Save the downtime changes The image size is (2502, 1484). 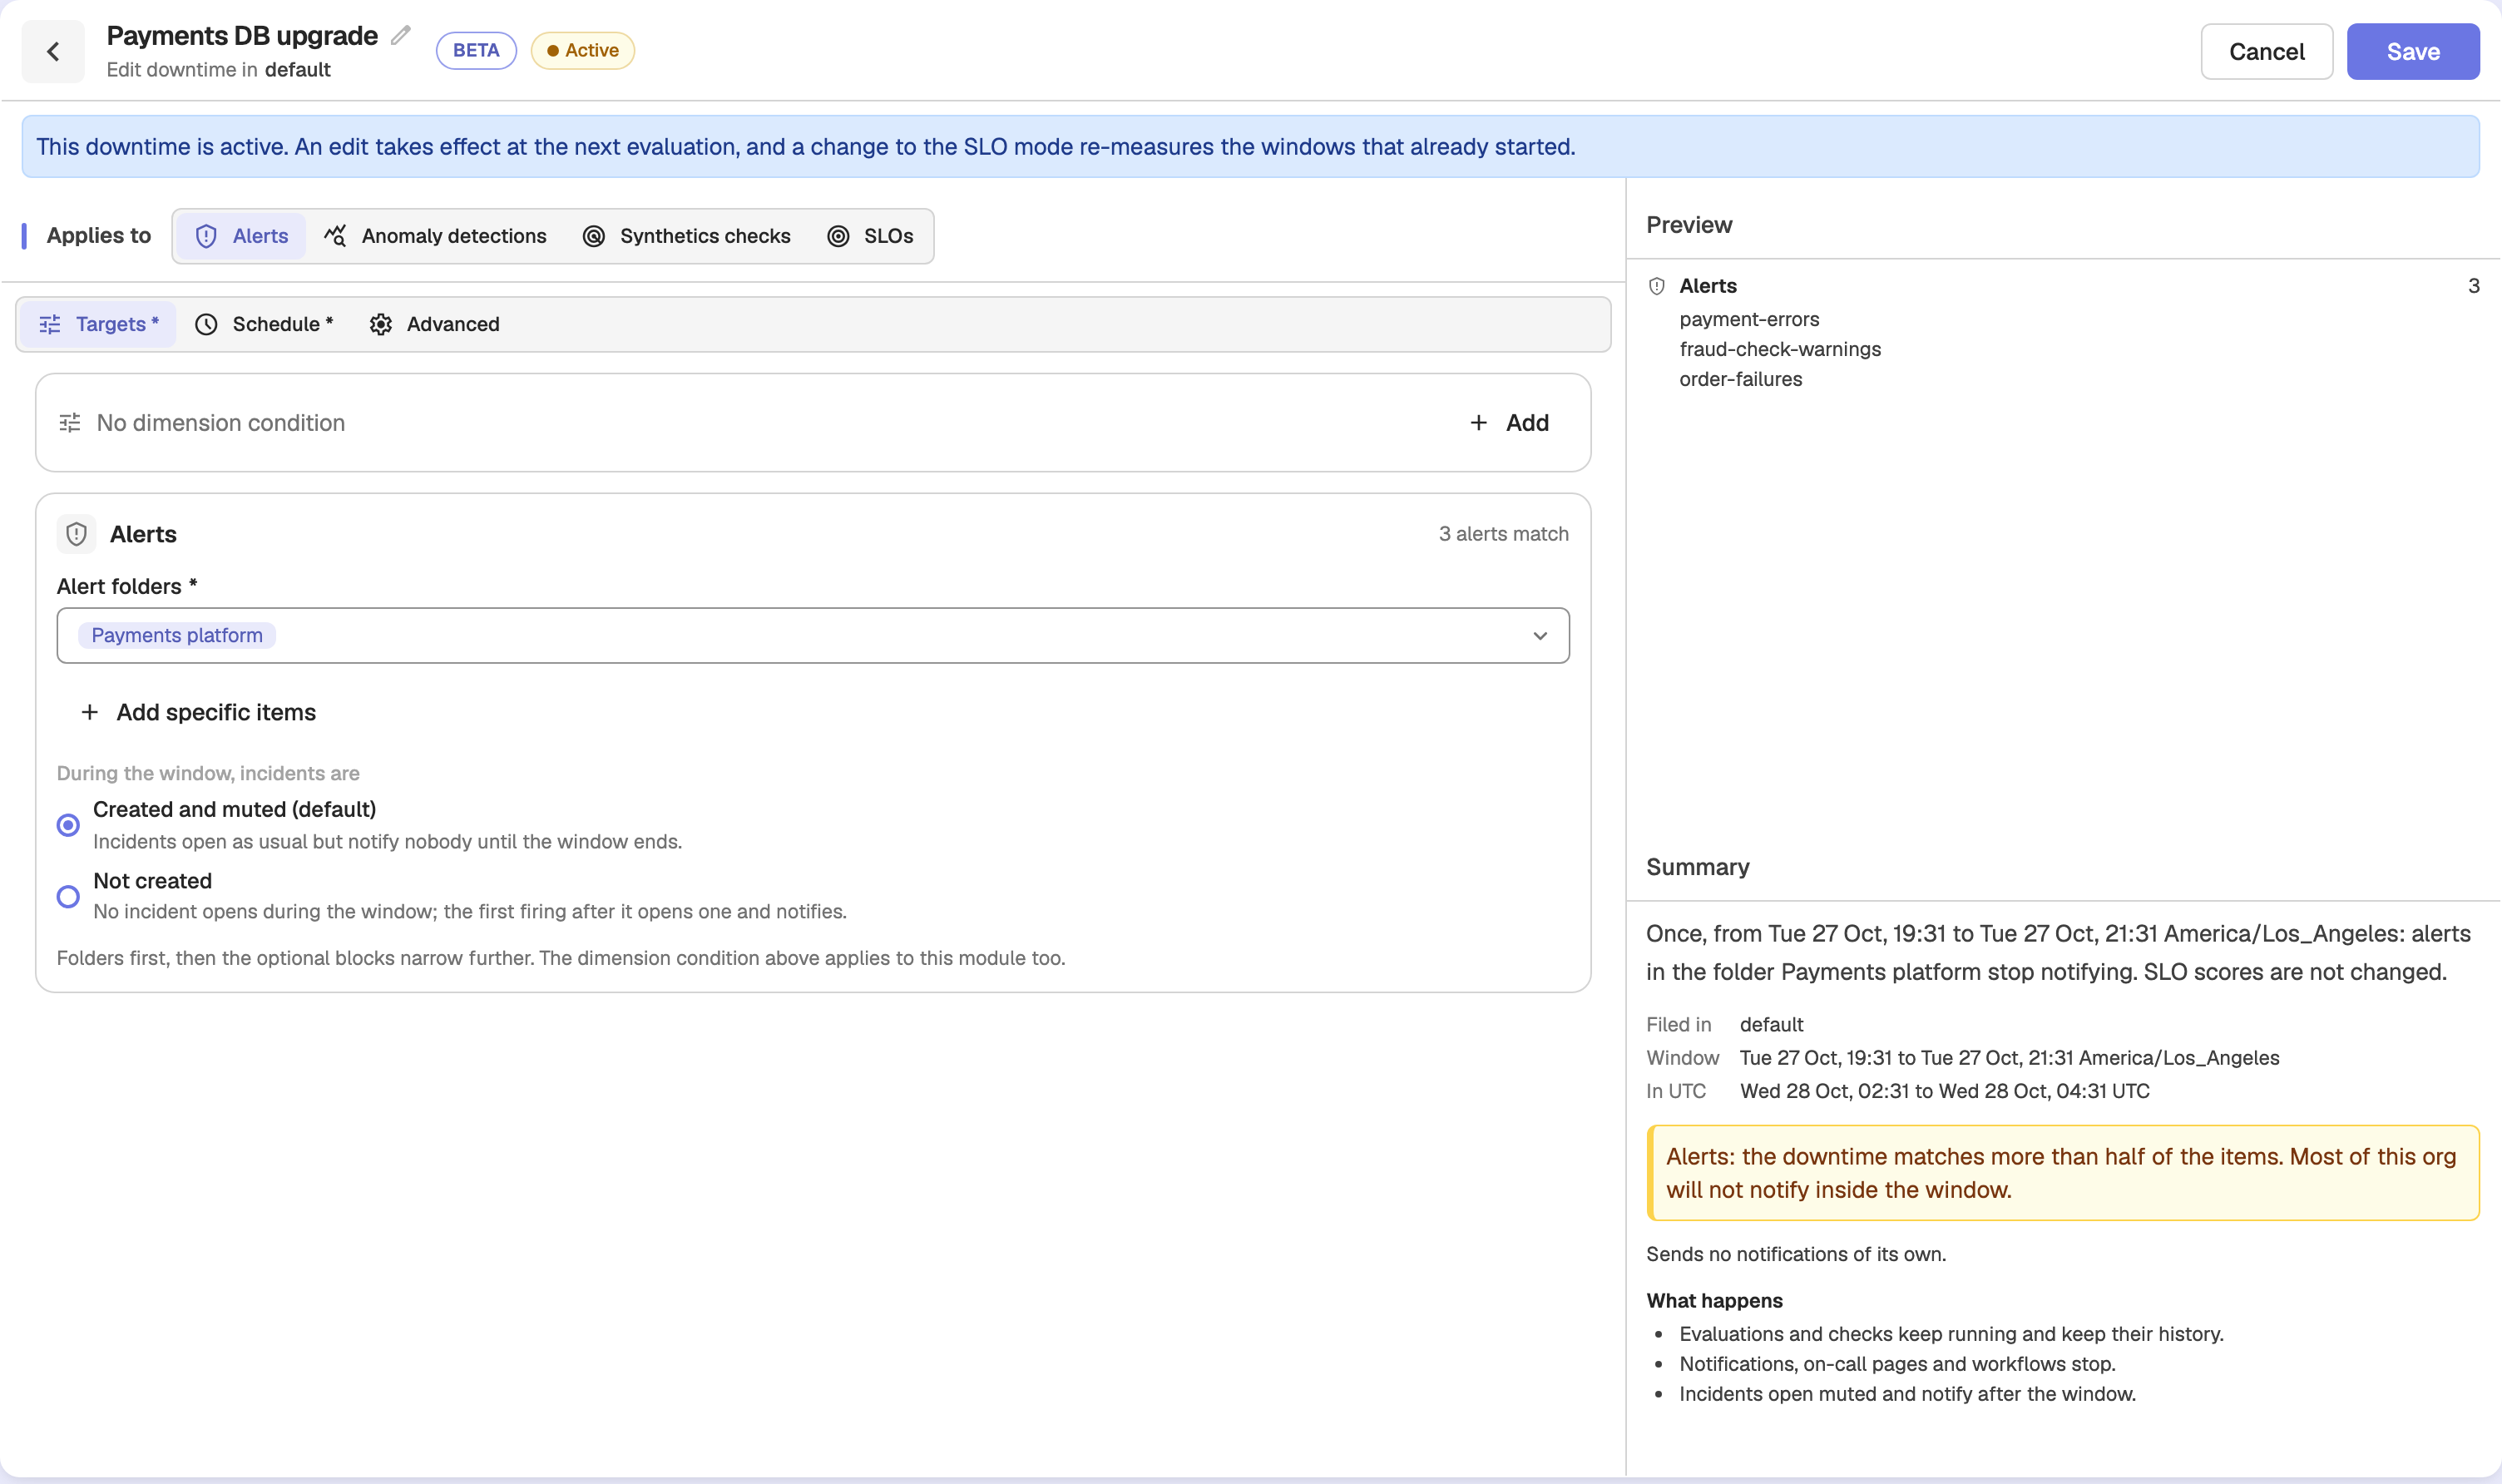tap(2413, 52)
